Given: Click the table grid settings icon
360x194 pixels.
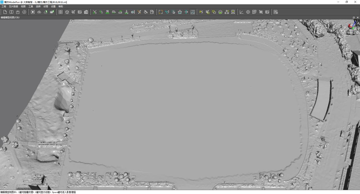Looking at the screenshot, I should [276, 12].
